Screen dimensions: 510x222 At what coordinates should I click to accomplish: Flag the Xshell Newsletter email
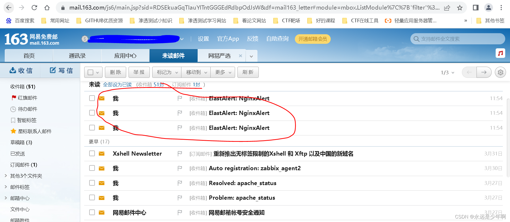pos(180,153)
